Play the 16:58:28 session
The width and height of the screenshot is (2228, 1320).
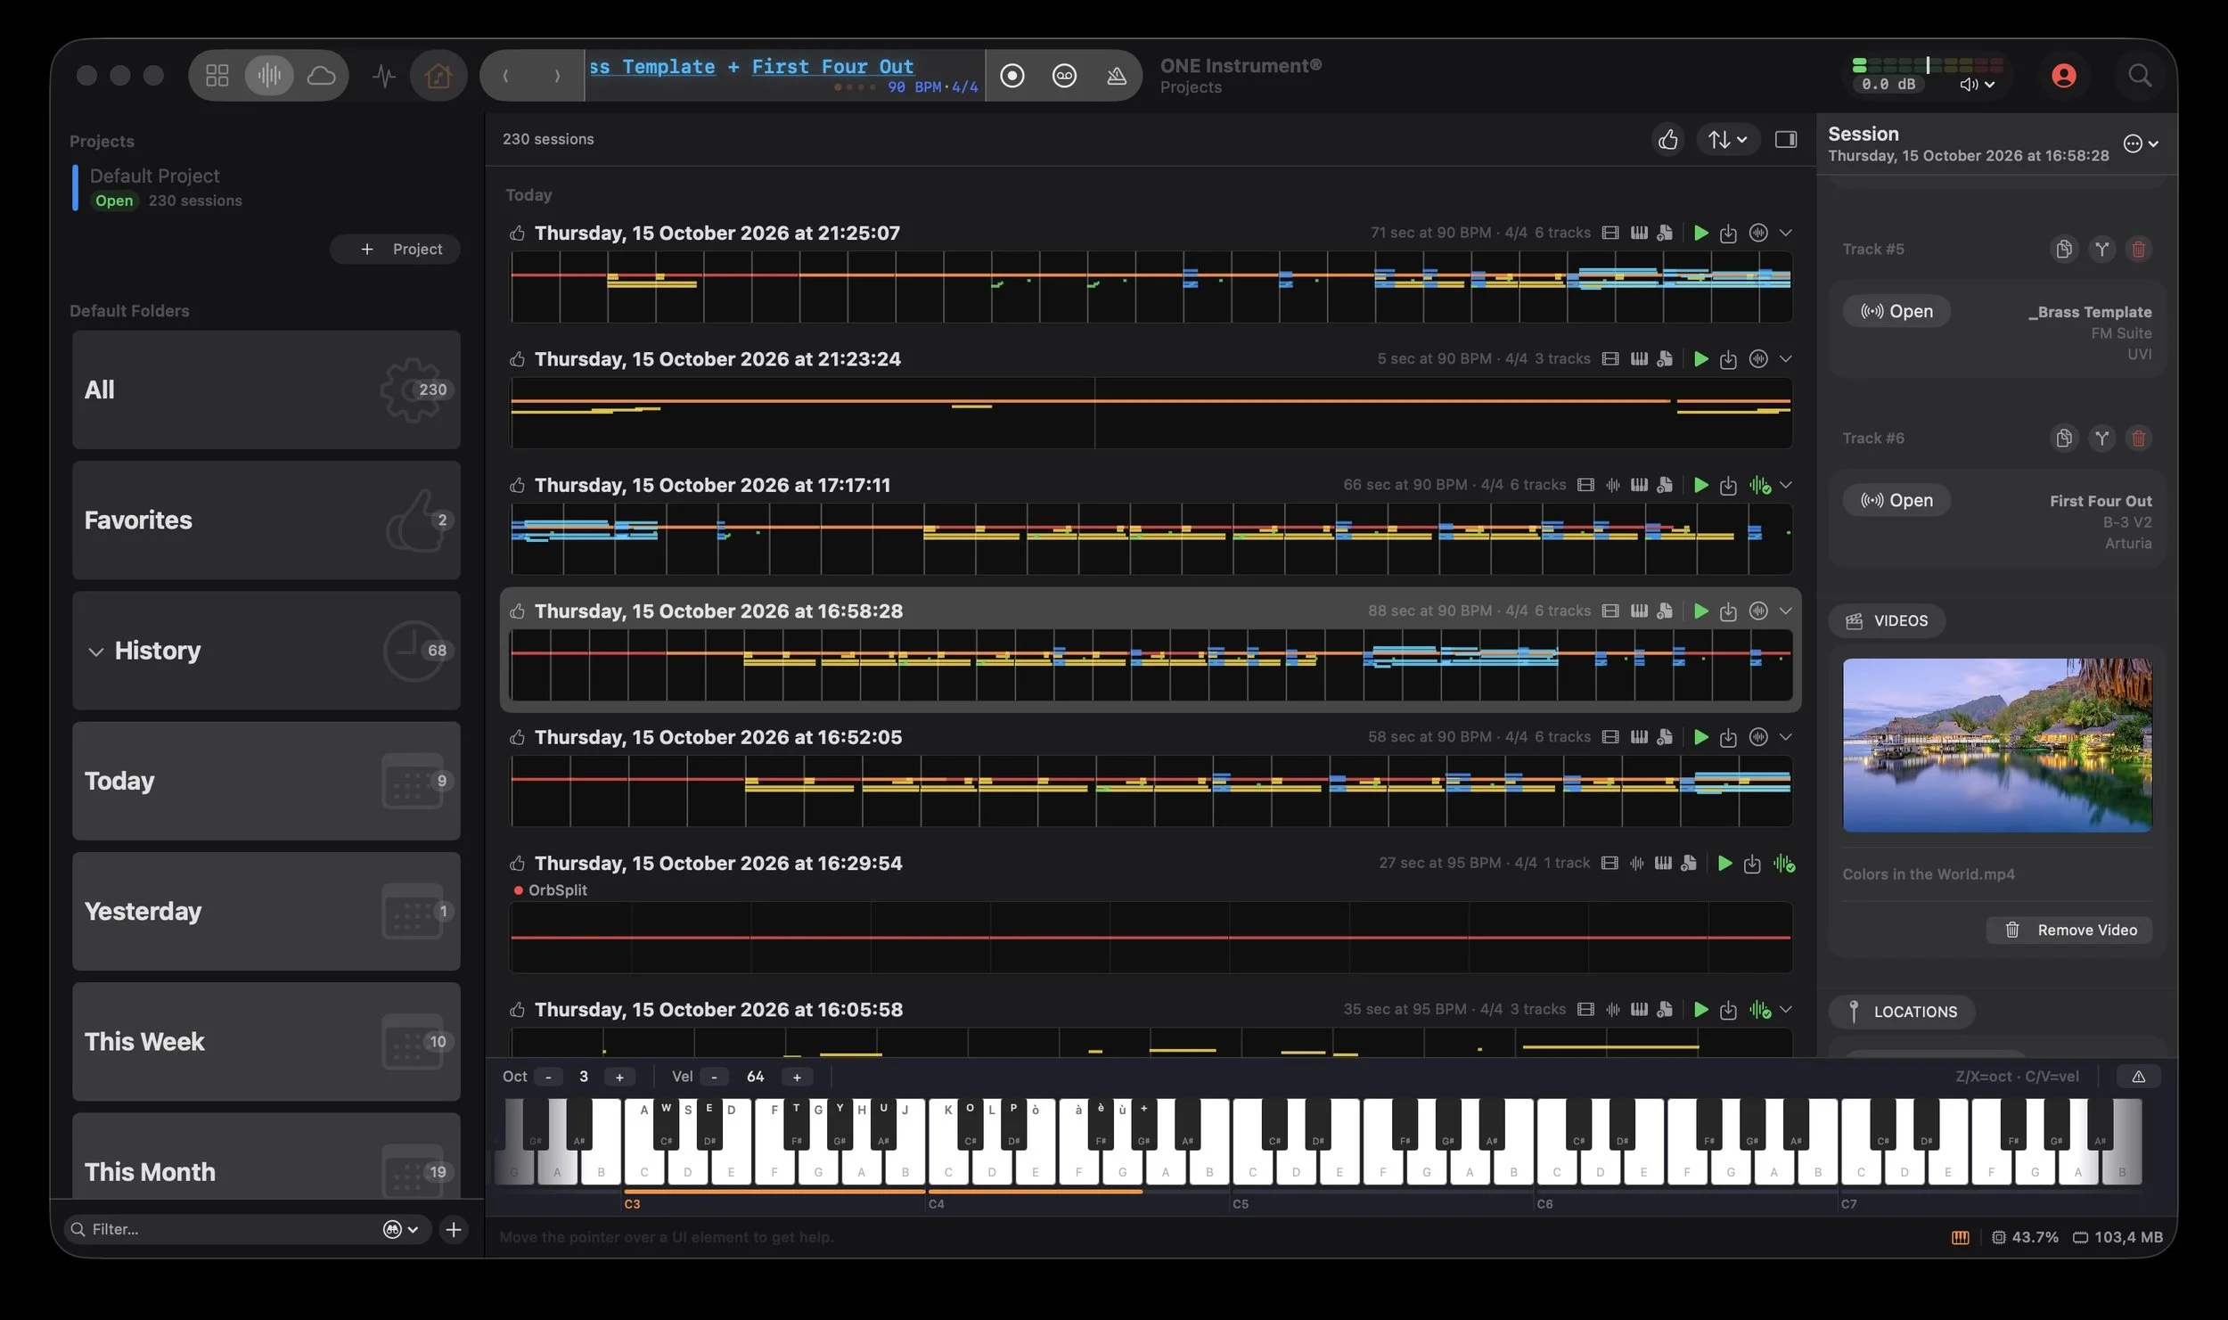tap(1700, 611)
